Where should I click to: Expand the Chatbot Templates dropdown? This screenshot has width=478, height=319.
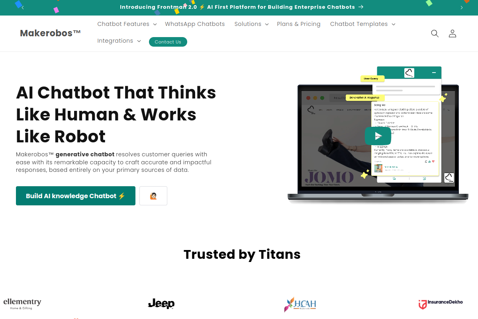(x=362, y=24)
